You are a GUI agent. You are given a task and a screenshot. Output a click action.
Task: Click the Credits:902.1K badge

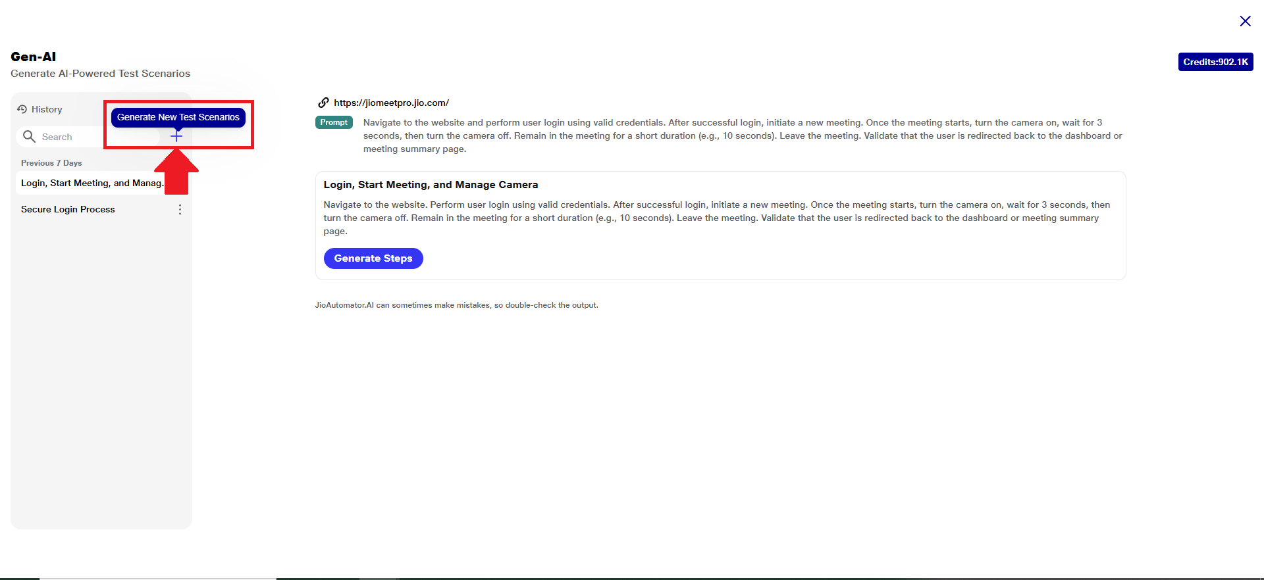(x=1215, y=62)
